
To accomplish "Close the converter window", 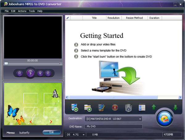I will [180, 5].
